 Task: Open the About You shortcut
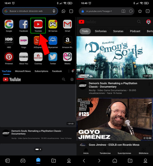point(23,57)
